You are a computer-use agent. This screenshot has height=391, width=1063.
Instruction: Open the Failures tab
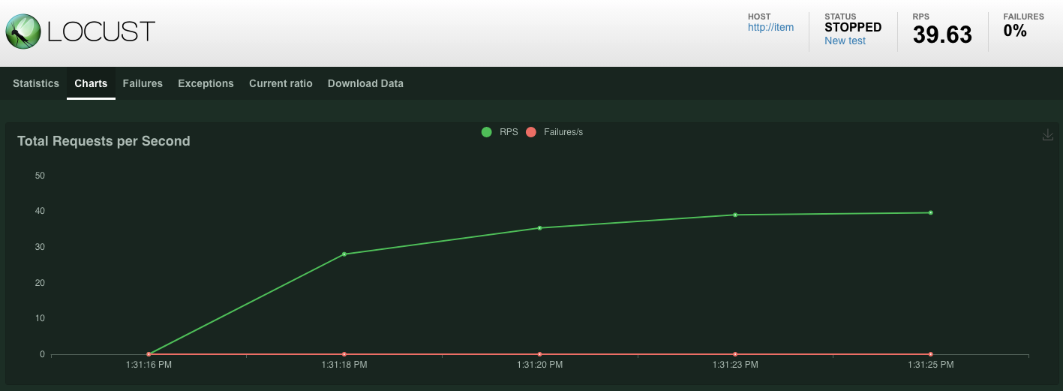143,83
